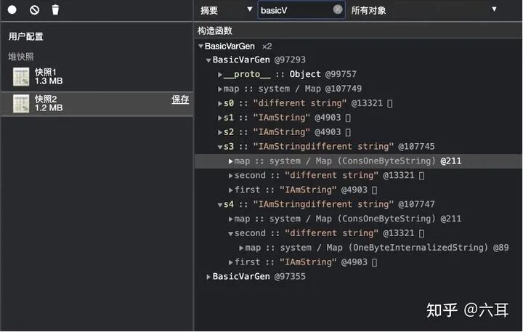Click the reveal icon on s3's second row
Viewport: 523px width, 332px height.
click(x=421, y=176)
